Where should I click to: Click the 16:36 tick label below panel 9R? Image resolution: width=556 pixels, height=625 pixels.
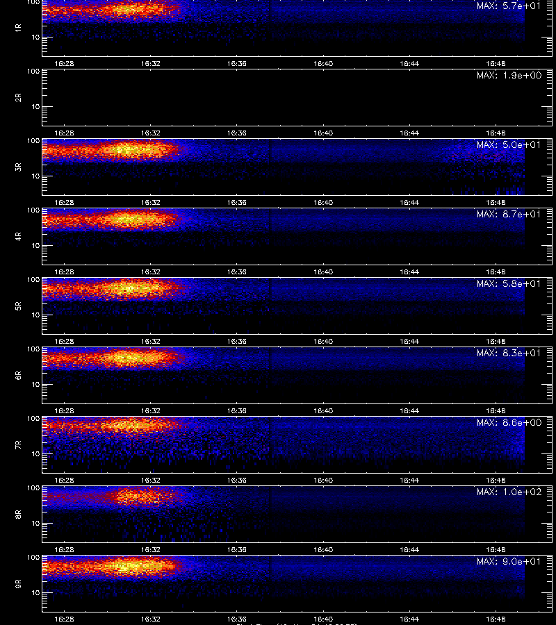pos(237,619)
